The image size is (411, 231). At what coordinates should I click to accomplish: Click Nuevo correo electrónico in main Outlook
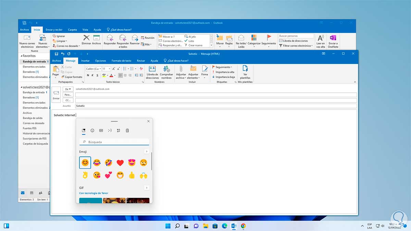pos(27,41)
